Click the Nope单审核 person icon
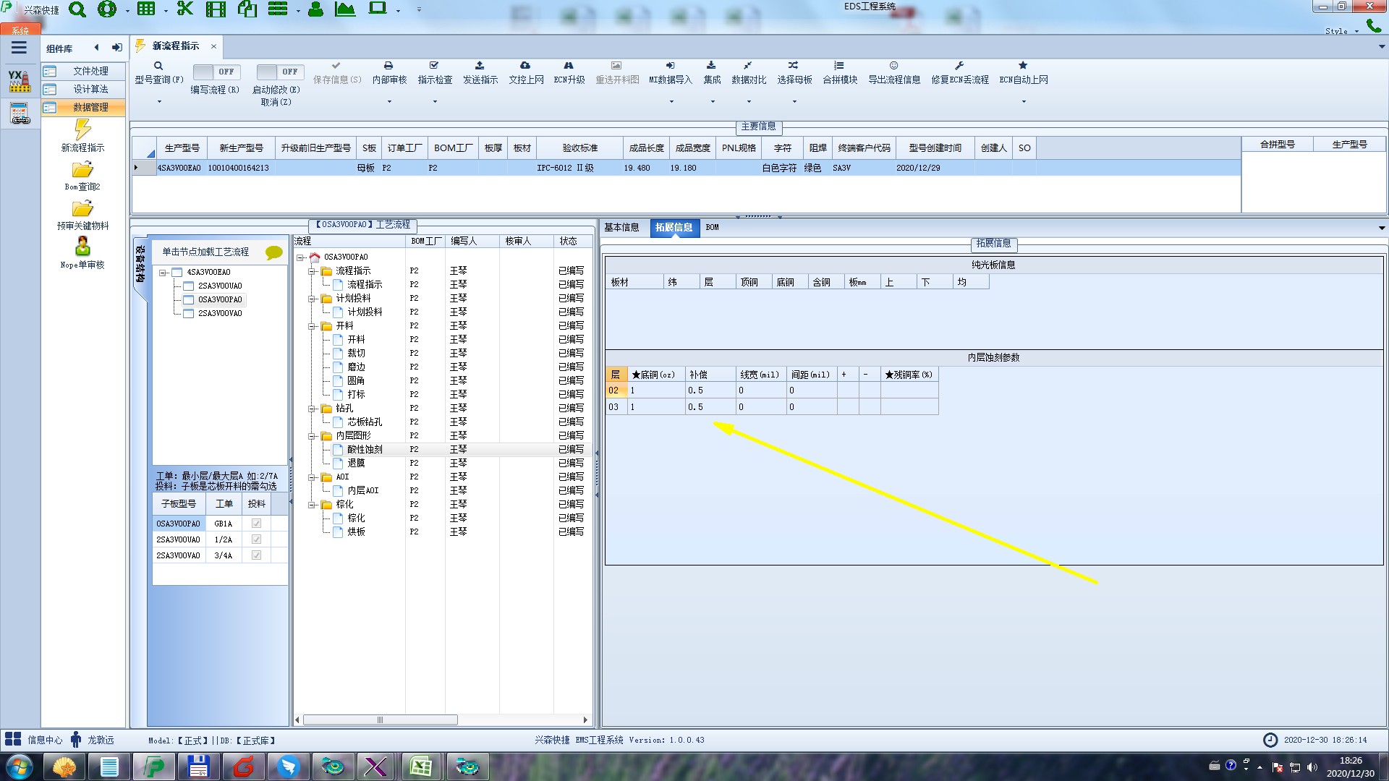Viewport: 1389px width, 781px height. coord(82,247)
